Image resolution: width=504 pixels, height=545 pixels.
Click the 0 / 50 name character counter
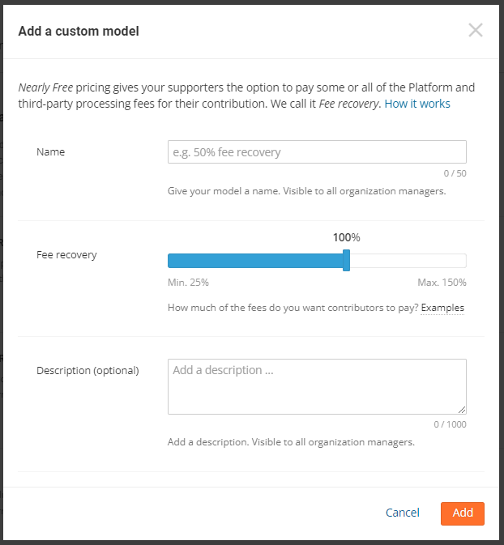(455, 173)
